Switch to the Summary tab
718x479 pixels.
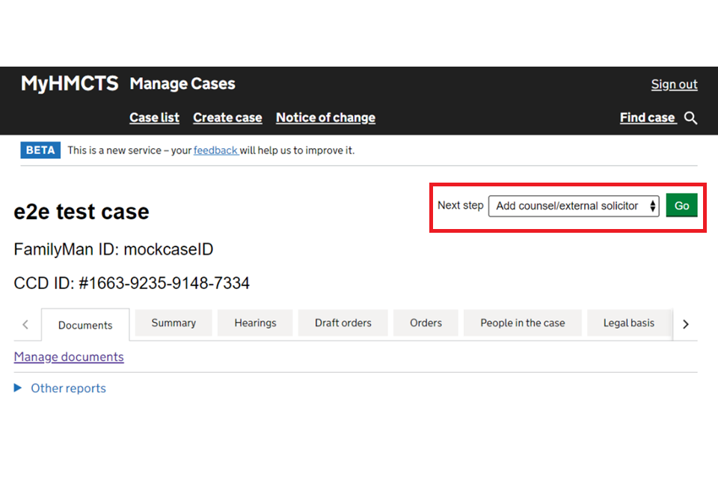[x=174, y=323]
